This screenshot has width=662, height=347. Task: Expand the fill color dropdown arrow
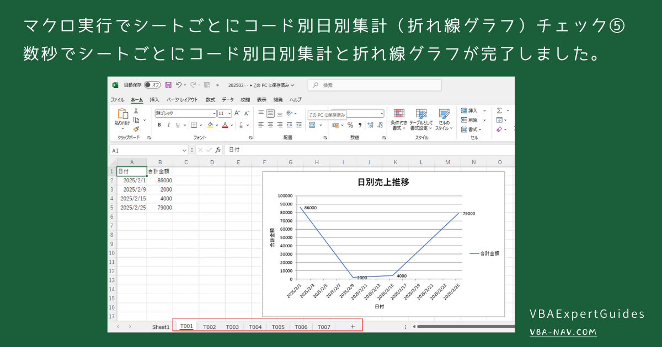(217, 125)
